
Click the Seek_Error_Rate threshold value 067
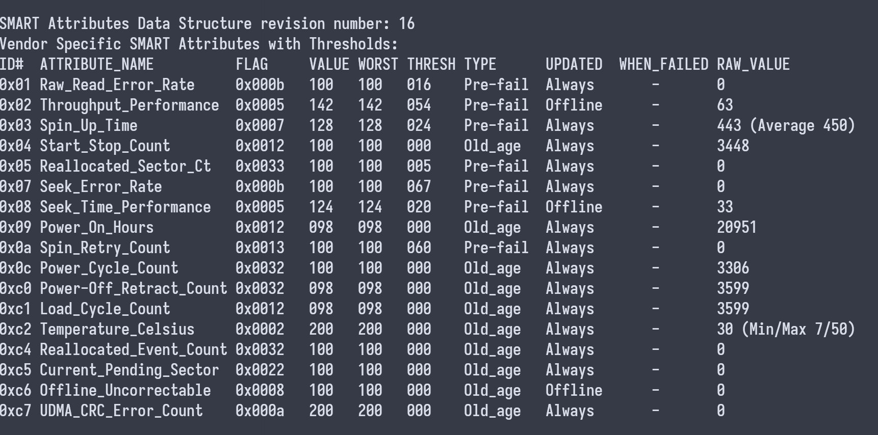[x=419, y=186]
